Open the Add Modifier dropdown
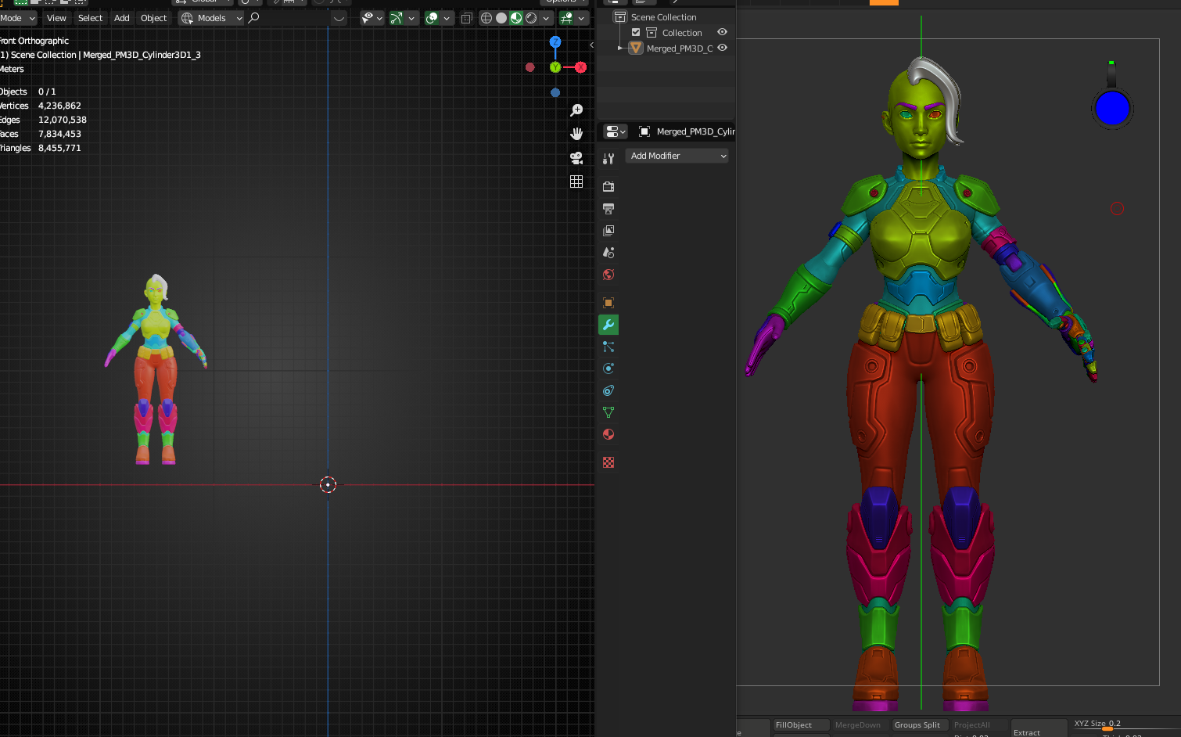 tap(677, 156)
